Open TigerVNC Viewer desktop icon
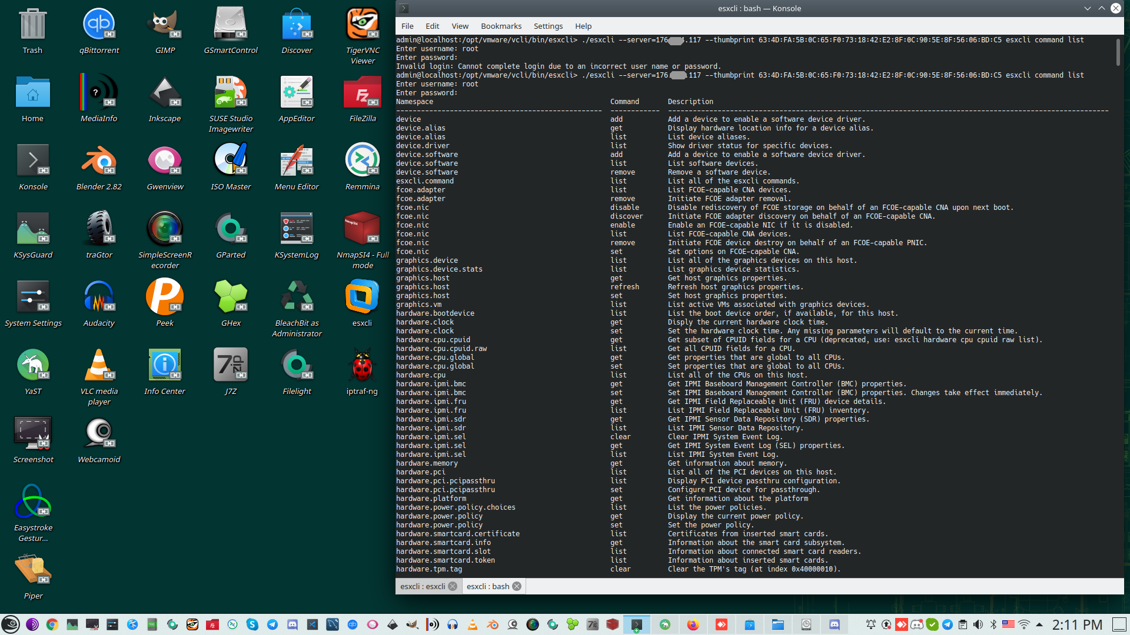The width and height of the screenshot is (1130, 635). pos(362,25)
